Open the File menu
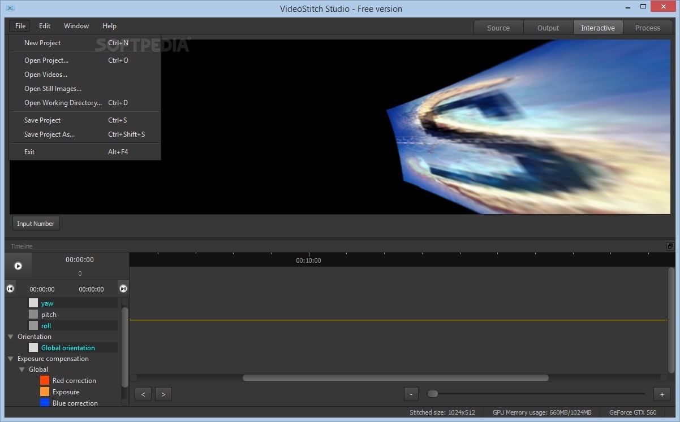680x422 pixels. [x=20, y=26]
